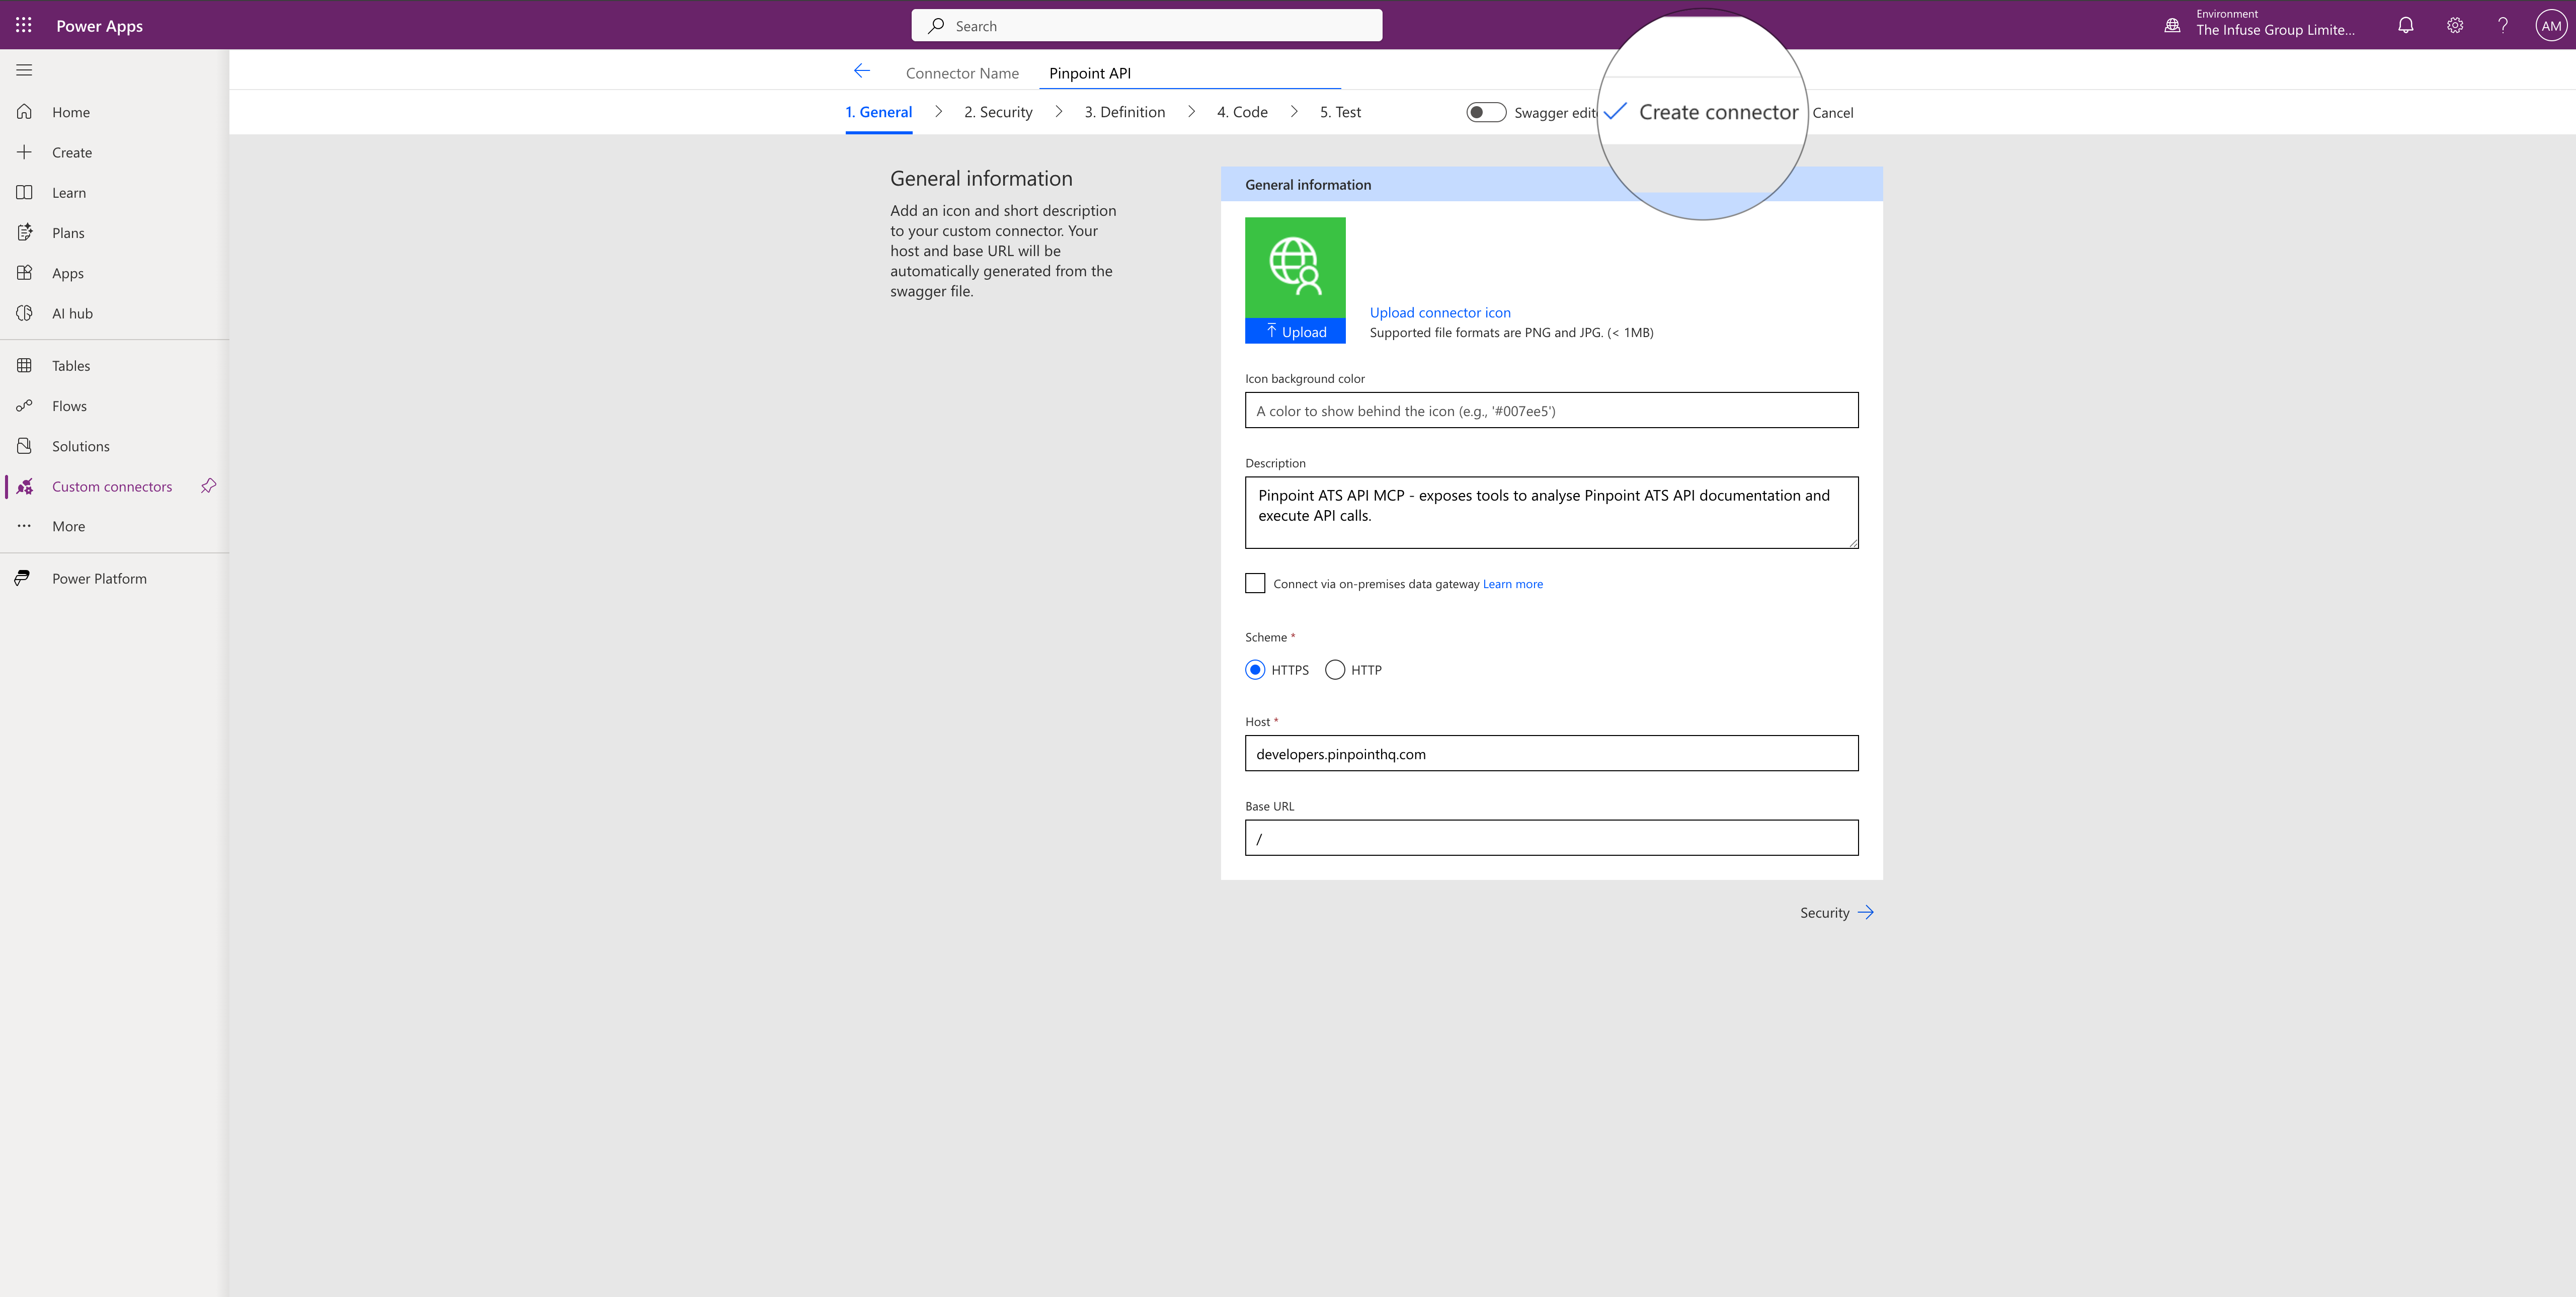This screenshot has height=1297, width=2576.
Task: Open the Learn more link
Action: click(1512, 584)
